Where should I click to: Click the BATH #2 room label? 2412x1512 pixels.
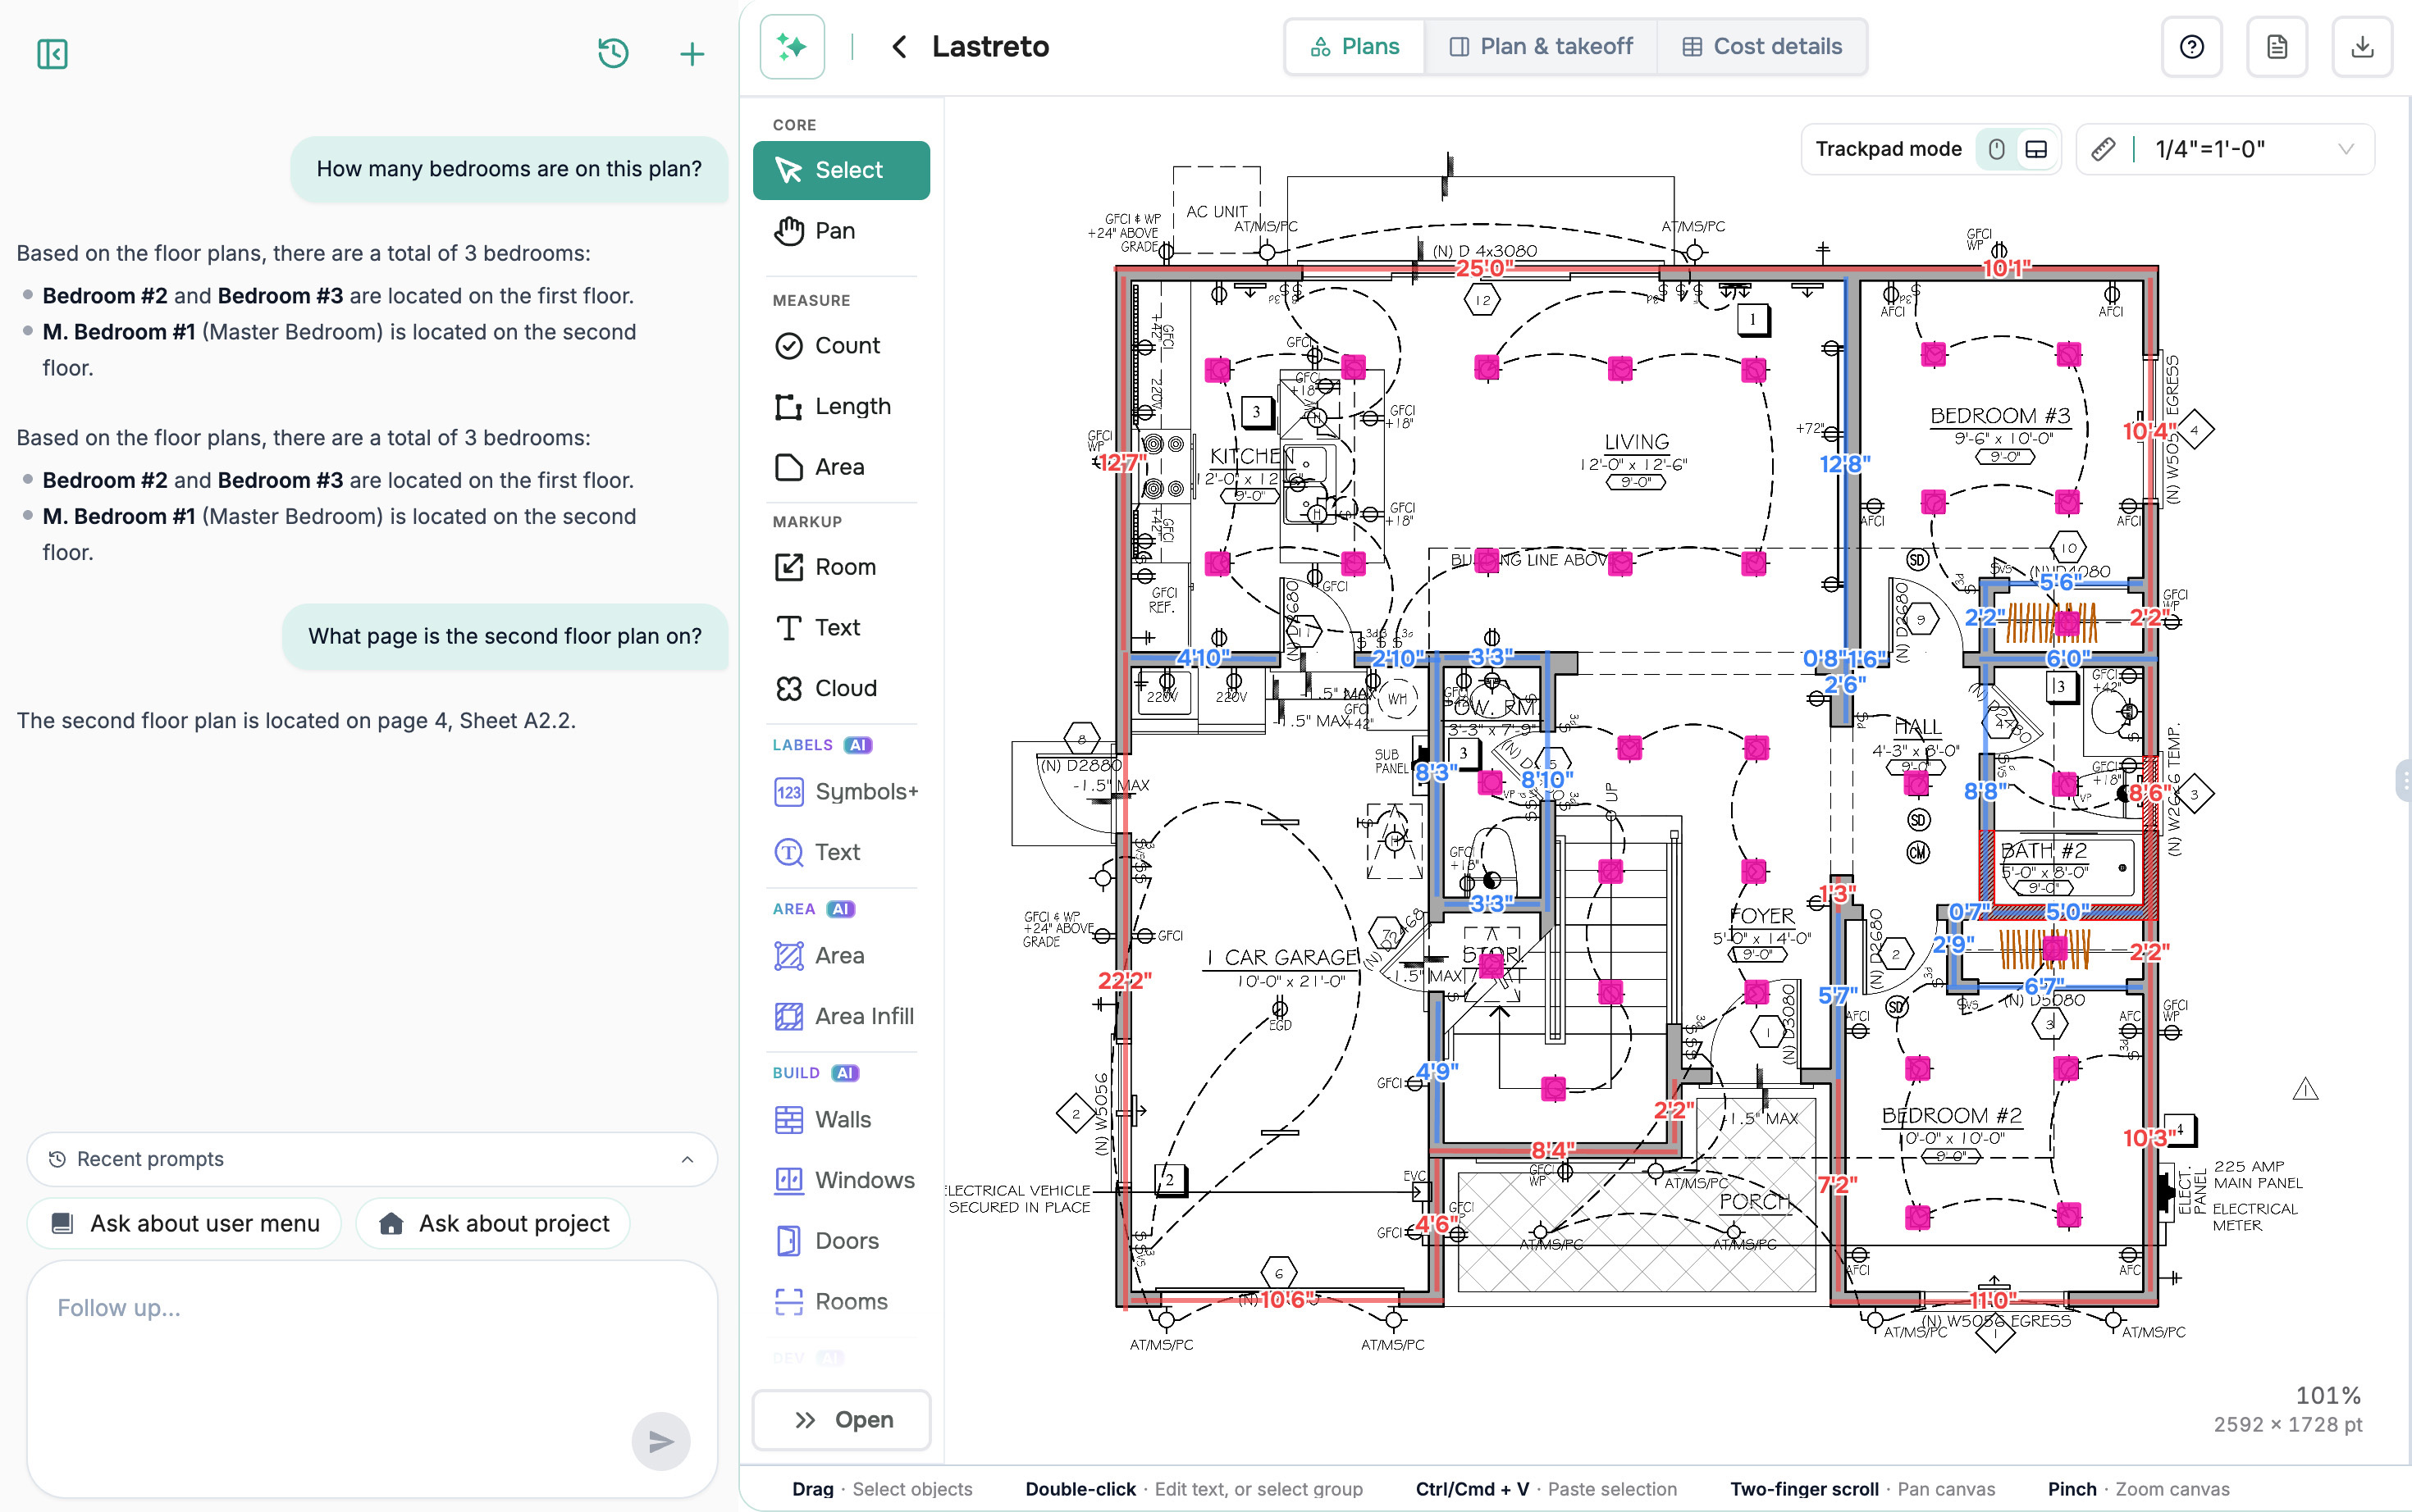pyautogui.click(x=2044, y=851)
